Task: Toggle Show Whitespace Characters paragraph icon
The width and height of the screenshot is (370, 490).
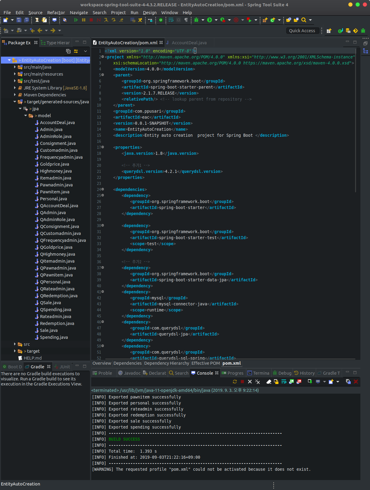Action: pyautogui.click(x=186, y=20)
